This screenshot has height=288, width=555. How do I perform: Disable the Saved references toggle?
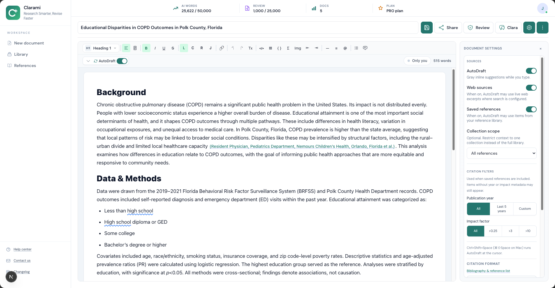531,109
